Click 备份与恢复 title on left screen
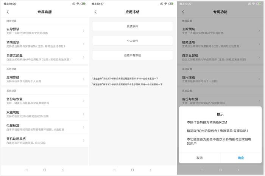 (x=14, y=99)
